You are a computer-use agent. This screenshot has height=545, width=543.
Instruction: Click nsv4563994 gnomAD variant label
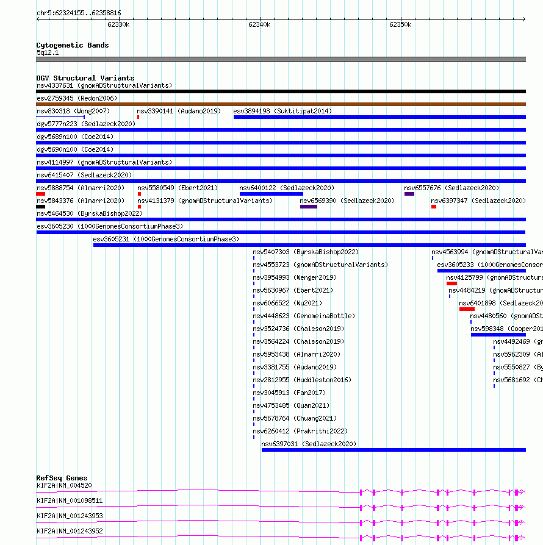[x=487, y=252]
